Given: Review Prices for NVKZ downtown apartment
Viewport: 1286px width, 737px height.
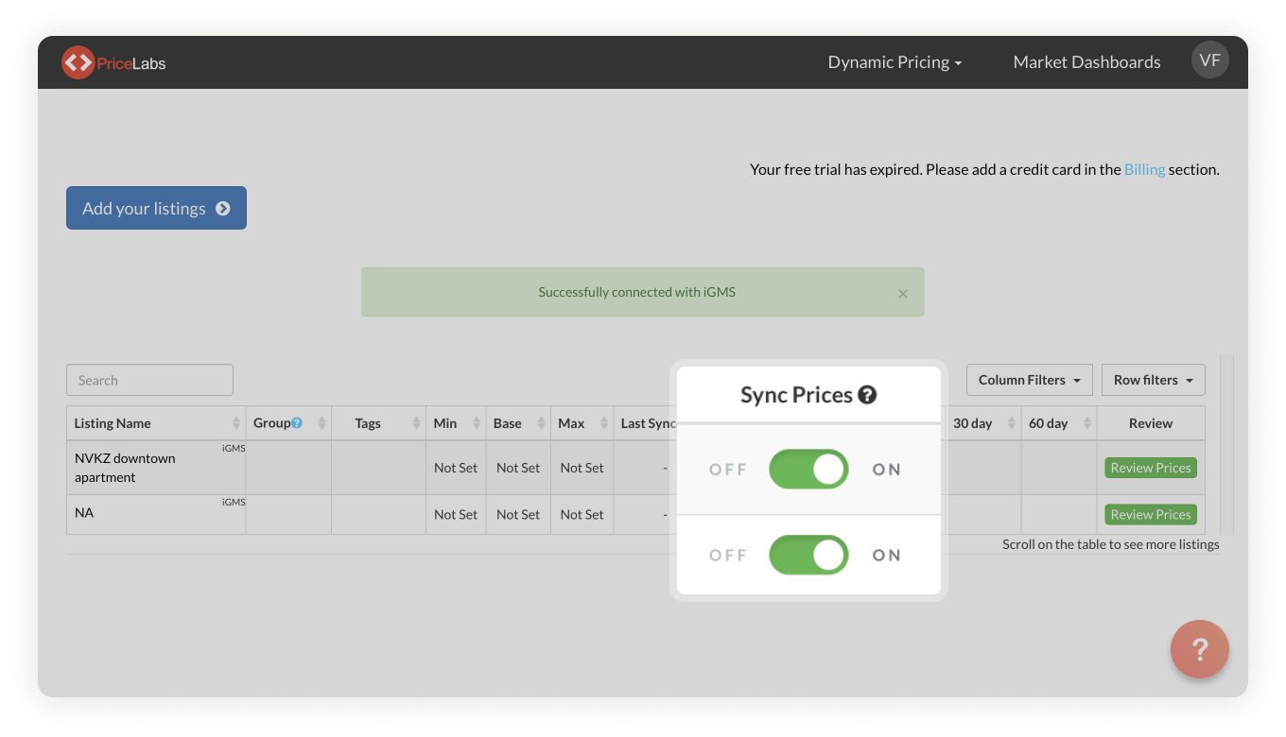Looking at the screenshot, I should (x=1150, y=468).
